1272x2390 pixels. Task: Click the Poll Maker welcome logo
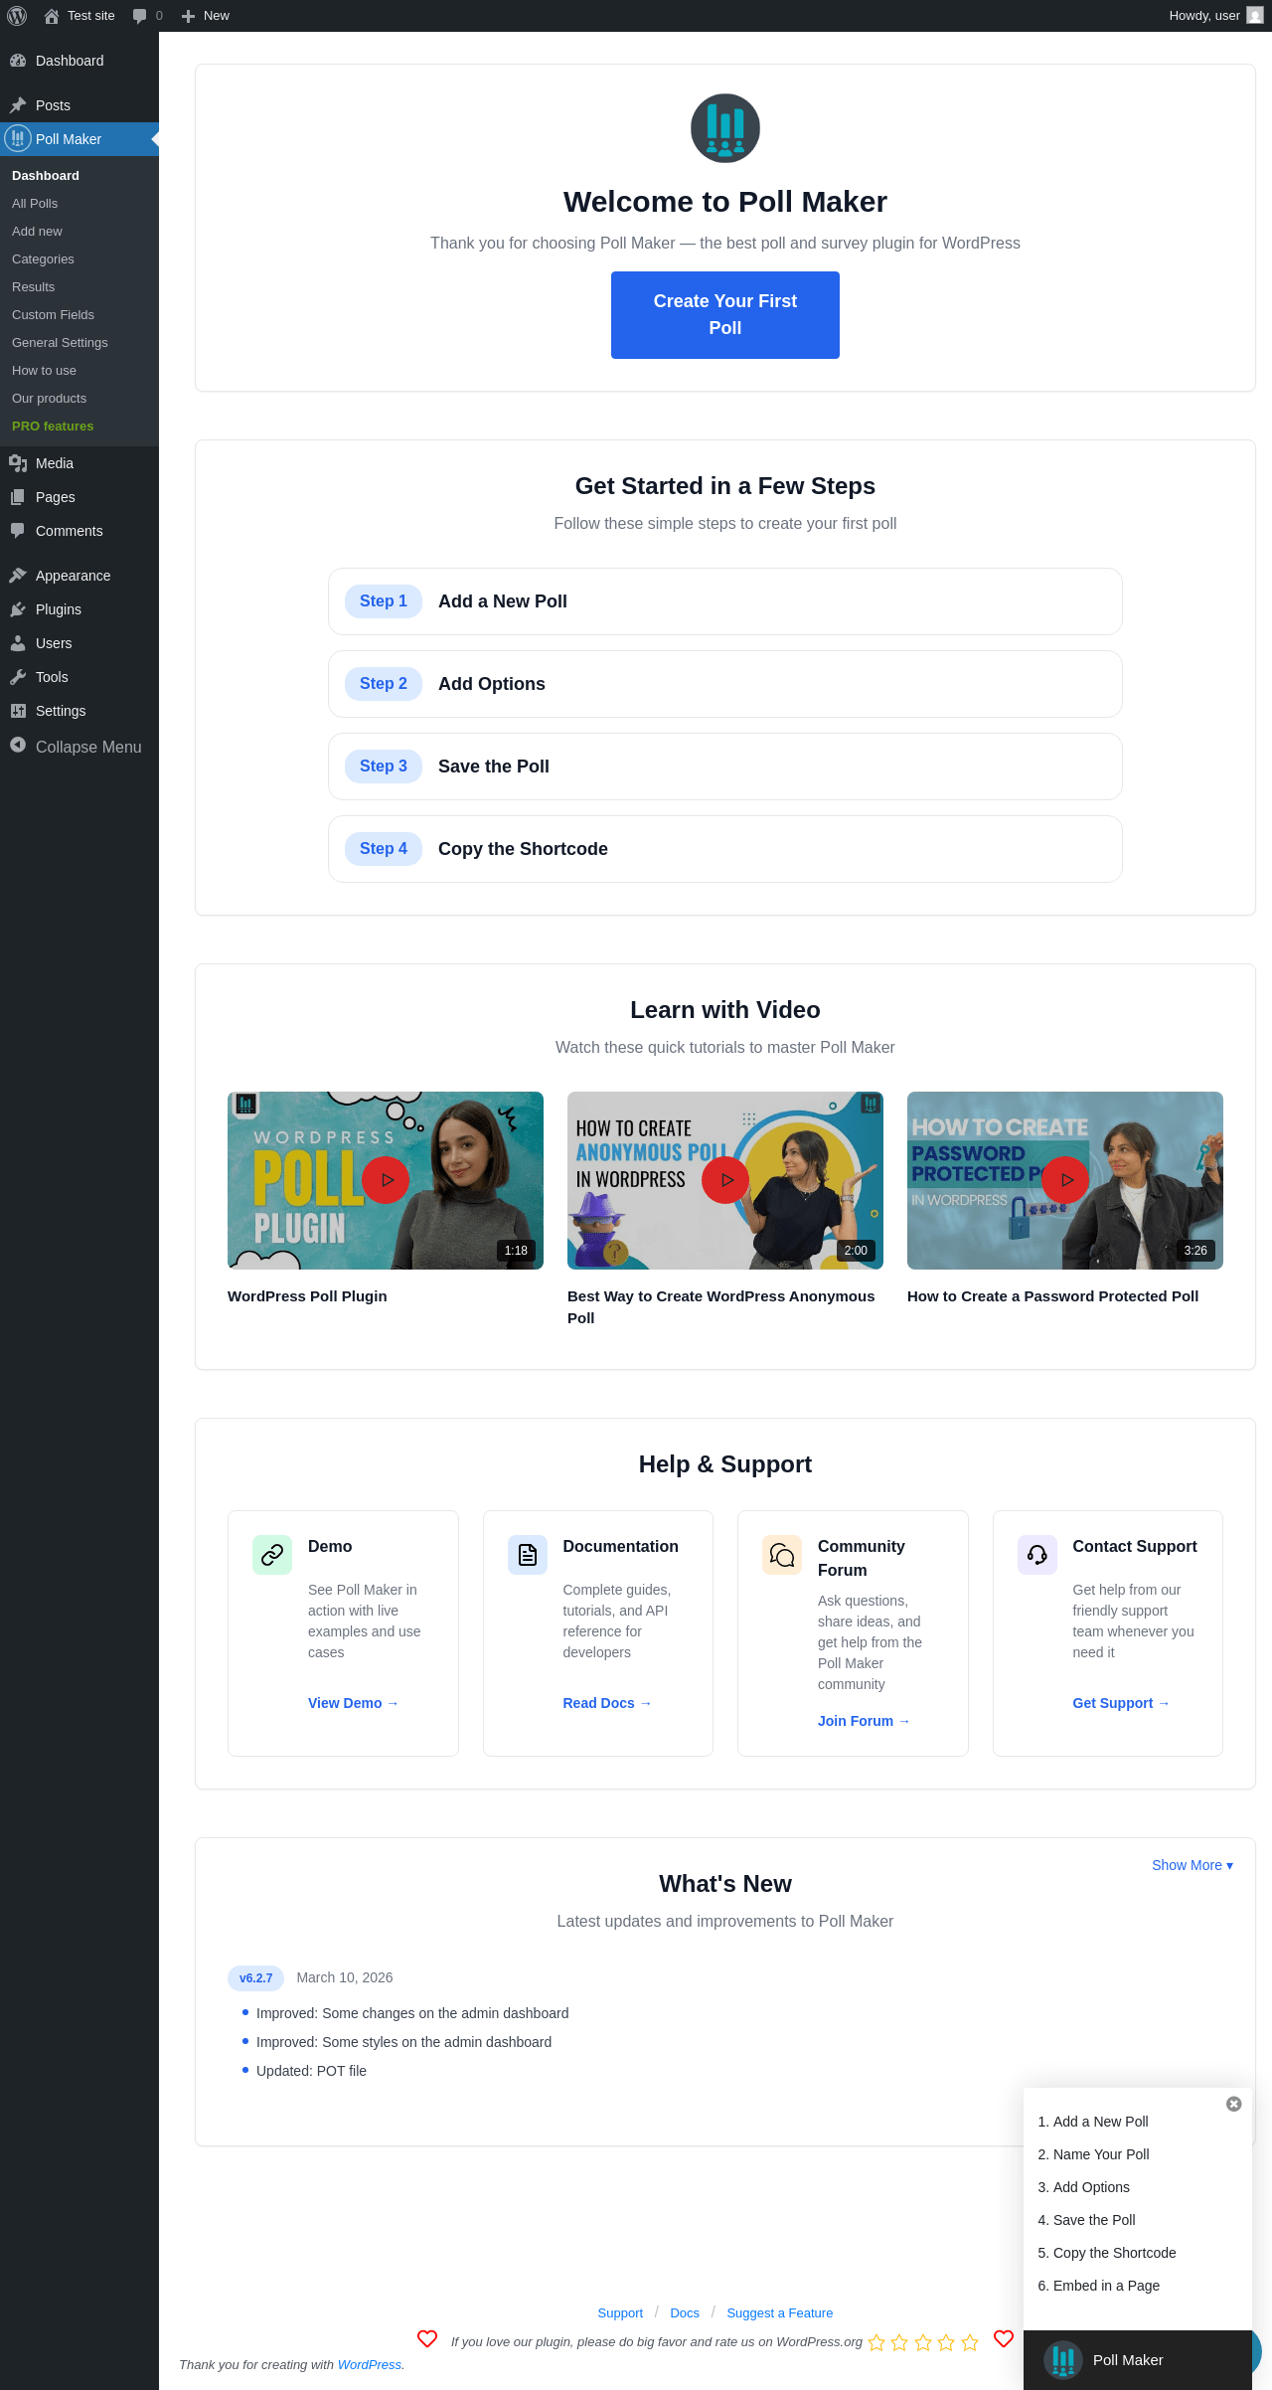point(725,128)
